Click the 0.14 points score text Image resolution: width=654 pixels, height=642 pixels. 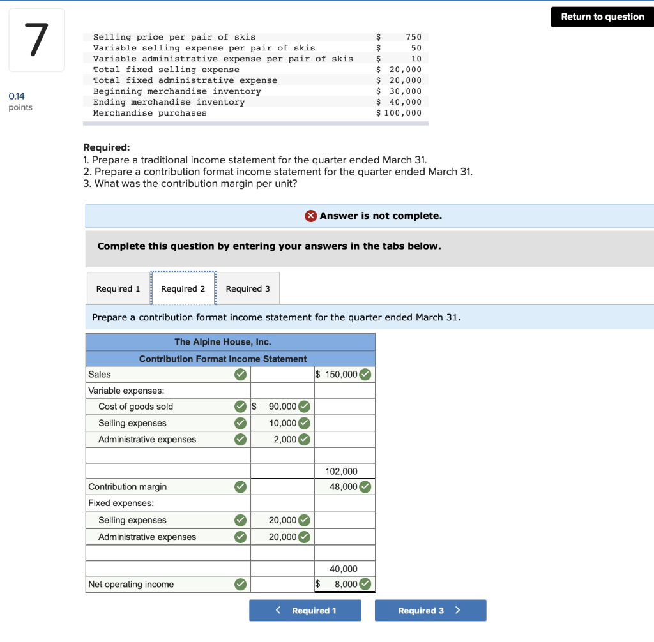pos(17,96)
